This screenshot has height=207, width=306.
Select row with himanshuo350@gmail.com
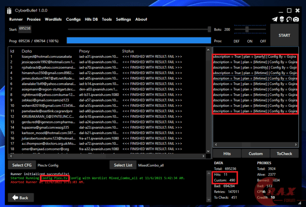[107, 73]
